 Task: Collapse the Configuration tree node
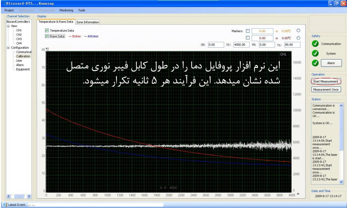tap(8, 48)
